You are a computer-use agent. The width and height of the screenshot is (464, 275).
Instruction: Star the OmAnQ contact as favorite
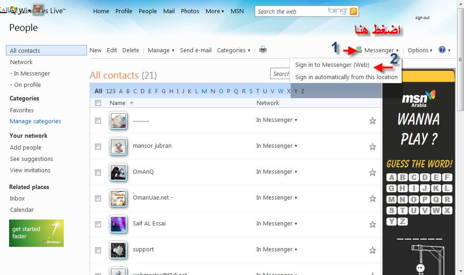point(373,172)
